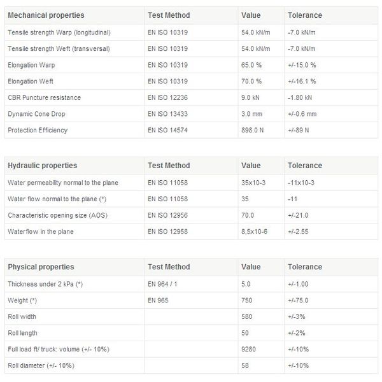
Task: Click the Tolerance header in Hydraulic table
Action: 305,166
